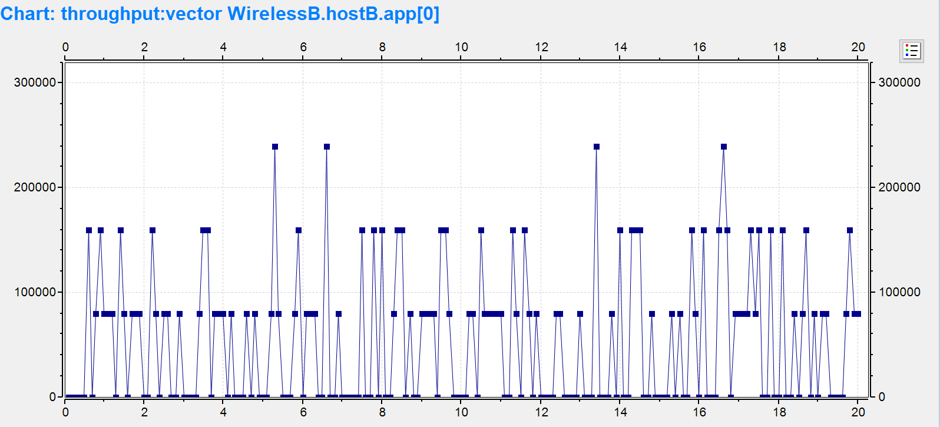
Task: Select the last 160000 data marker before x=20
Action: 850,230
